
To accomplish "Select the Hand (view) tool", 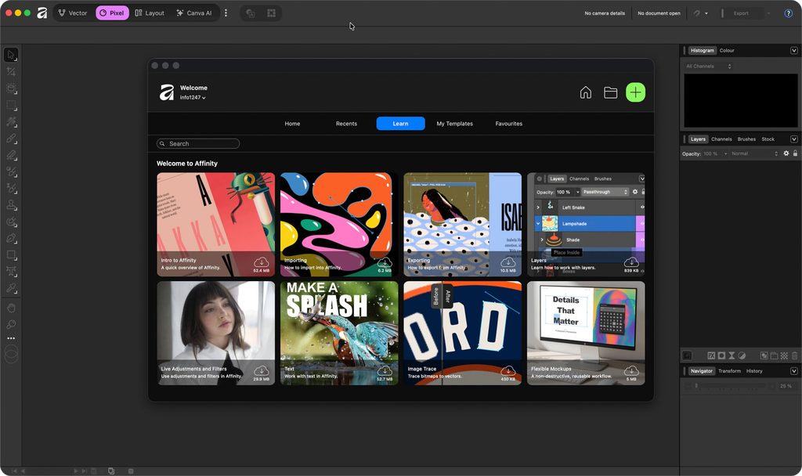I will point(11,308).
